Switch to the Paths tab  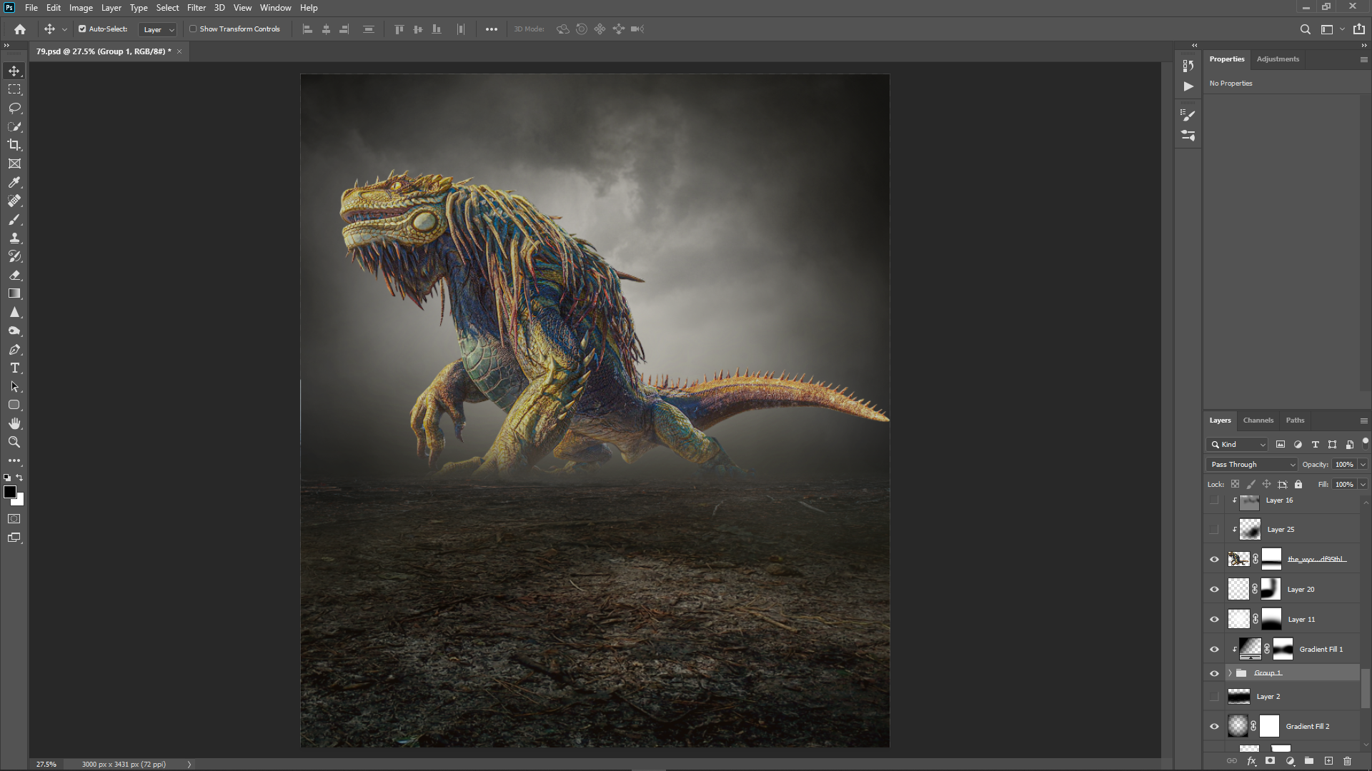(x=1295, y=420)
